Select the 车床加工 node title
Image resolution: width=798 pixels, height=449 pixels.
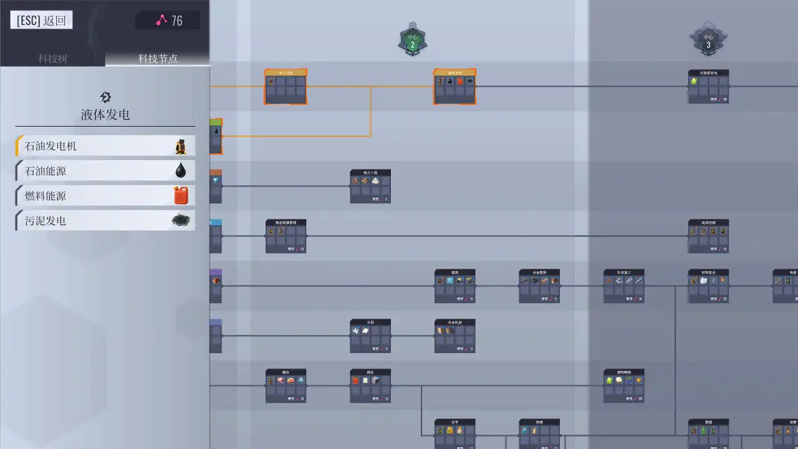[624, 272]
